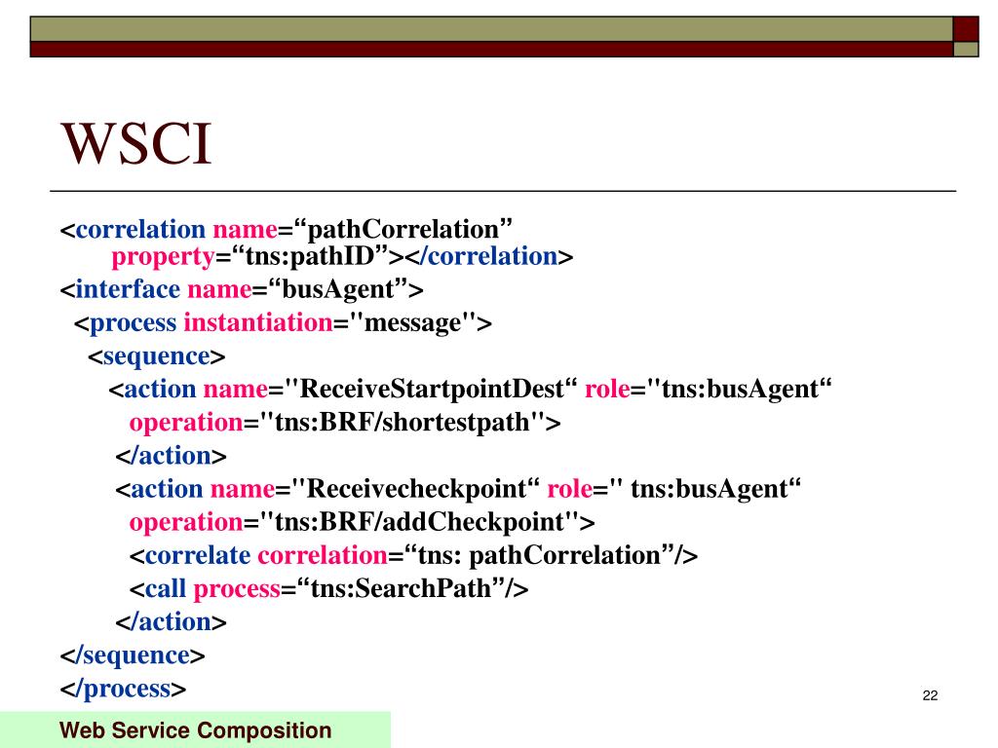Select the action name="ReceiveStartpointDest" line
Image resolution: width=998 pixels, height=748 pixels.
[471, 389]
